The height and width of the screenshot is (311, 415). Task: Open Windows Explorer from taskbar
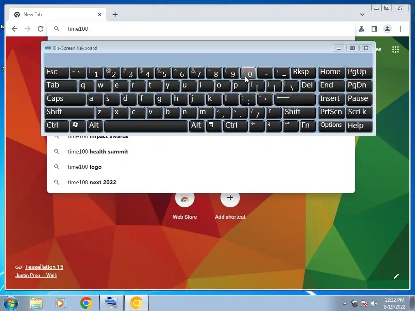click(36, 303)
